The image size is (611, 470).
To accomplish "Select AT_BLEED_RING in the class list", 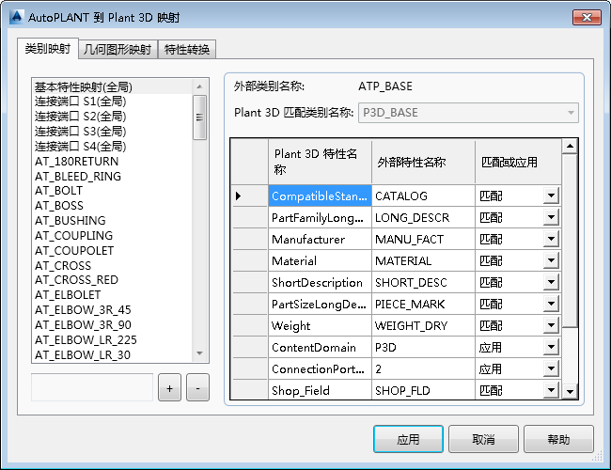I will tap(113, 176).
